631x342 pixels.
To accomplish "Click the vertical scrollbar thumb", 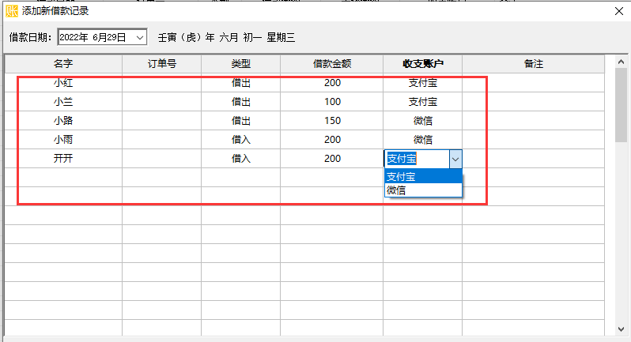I will 621,105.
